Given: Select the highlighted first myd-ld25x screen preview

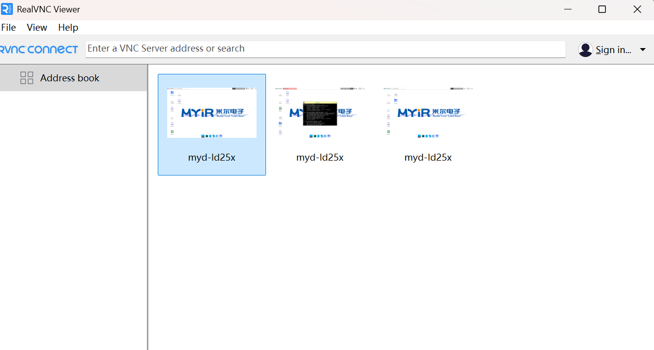Looking at the screenshot, I should tap(212, 113).
